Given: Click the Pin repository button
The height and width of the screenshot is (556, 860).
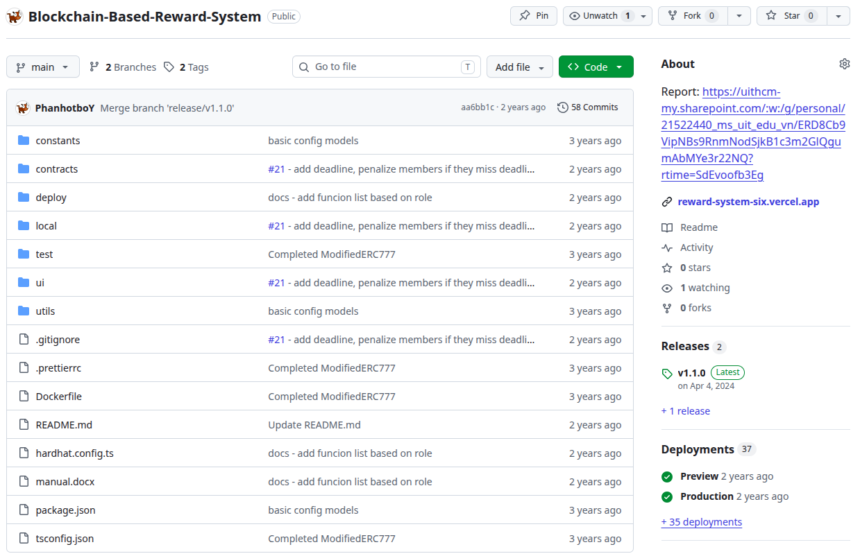Looking at the screenshot, I should [x=534, y=16].
